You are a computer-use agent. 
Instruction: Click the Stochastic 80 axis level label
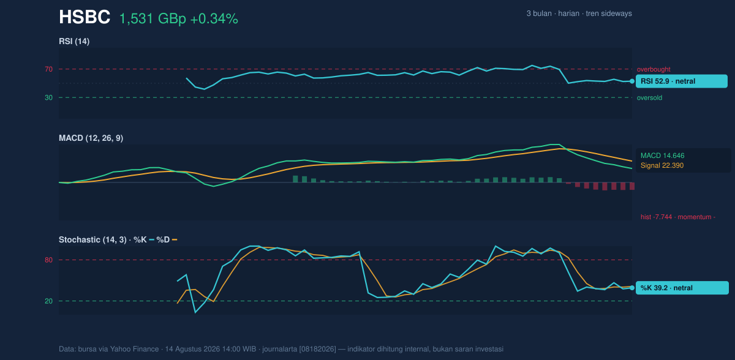[x=48, y=260]
